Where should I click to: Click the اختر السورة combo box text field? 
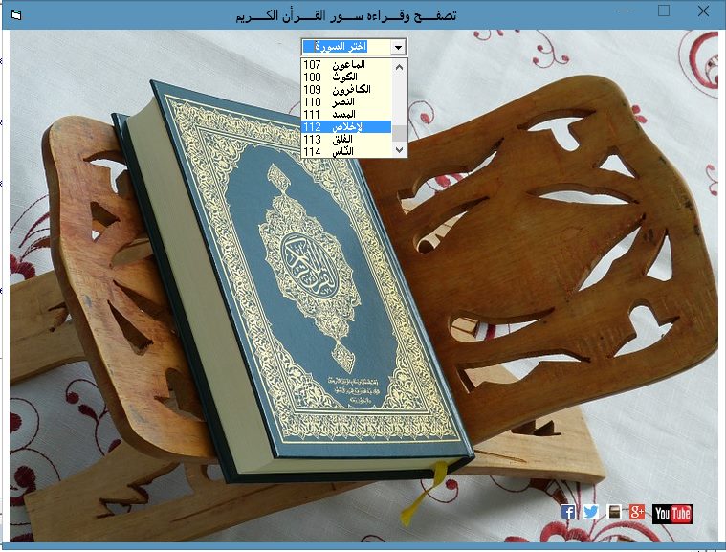coord(345,47)
